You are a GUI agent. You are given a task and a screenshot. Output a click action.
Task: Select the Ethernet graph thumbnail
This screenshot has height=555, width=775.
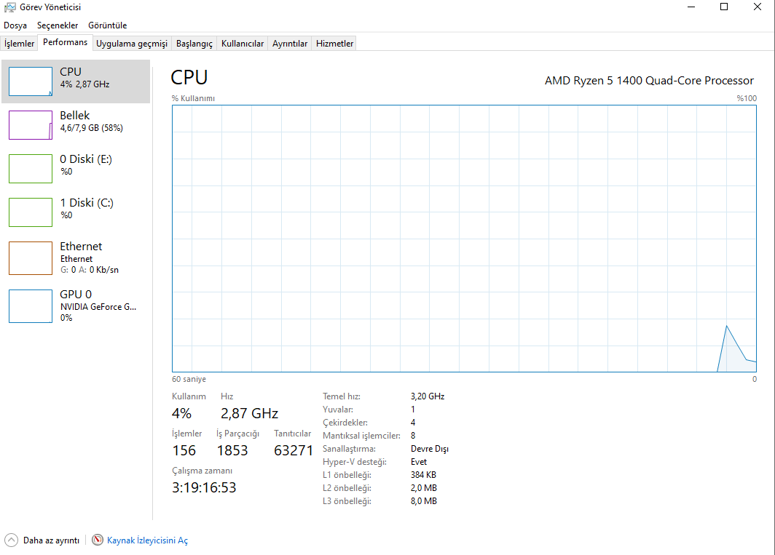click(30, 257)
